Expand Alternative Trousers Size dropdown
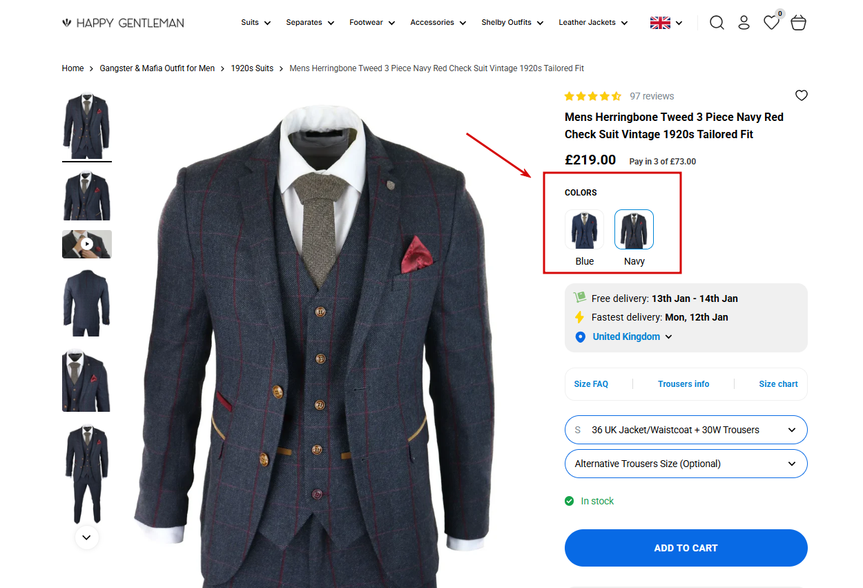The height and width of the screenshot is (588, 863). pyautogui.click(x=686, y=464)
